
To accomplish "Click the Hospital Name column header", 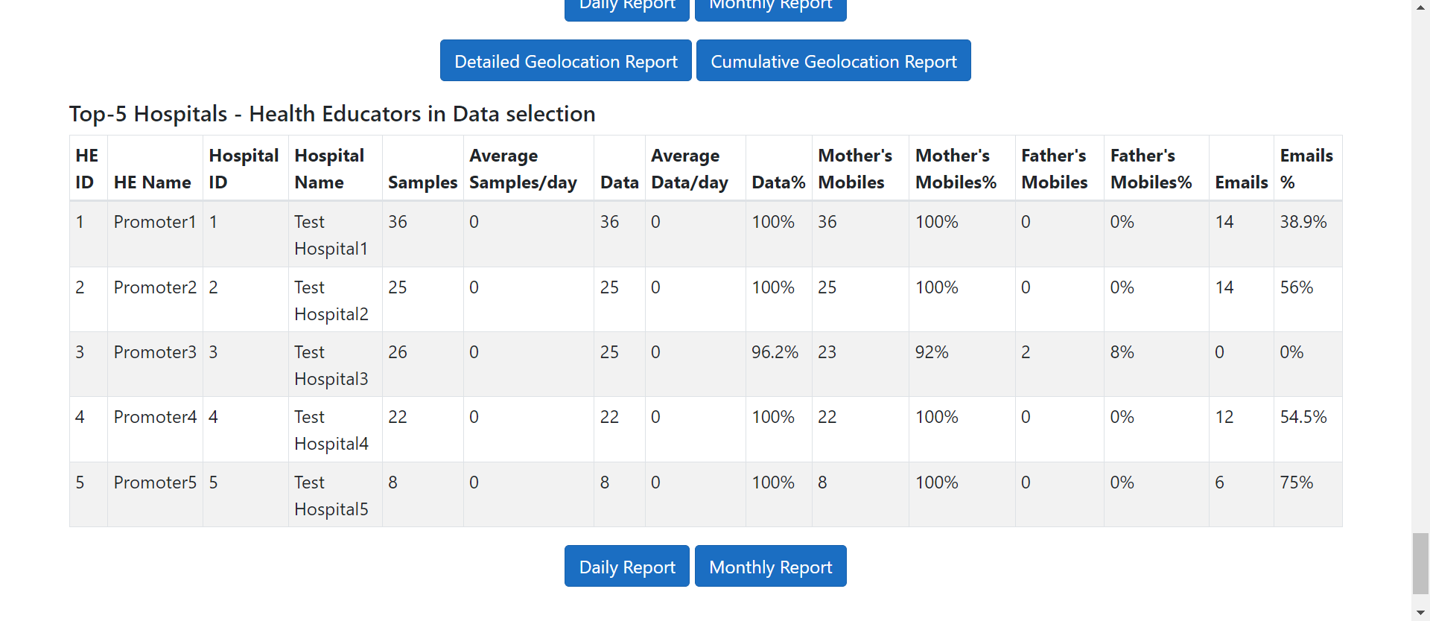I will (x=329, y=169).
